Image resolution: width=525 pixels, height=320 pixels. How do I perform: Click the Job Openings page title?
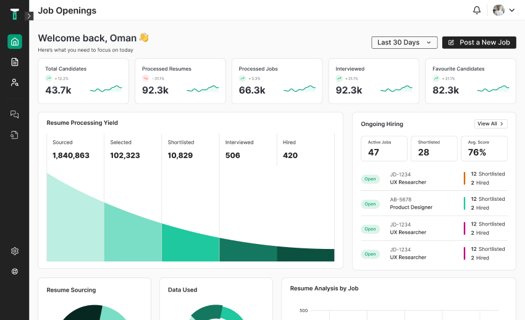click(67, 11)
